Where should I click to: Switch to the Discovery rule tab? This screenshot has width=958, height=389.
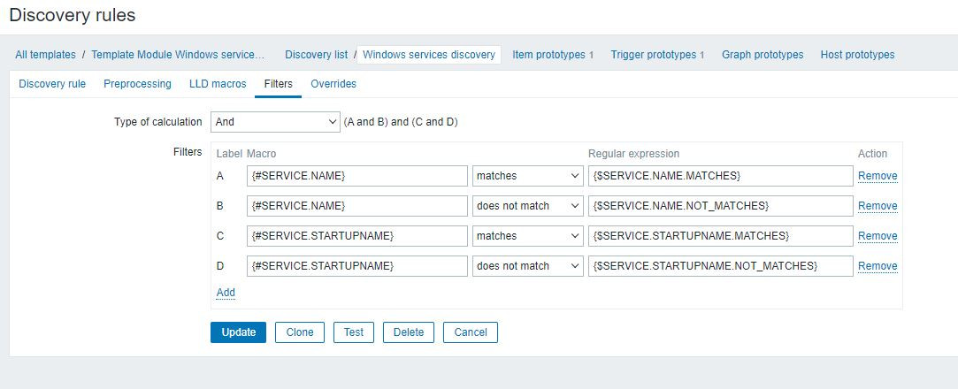52,84
